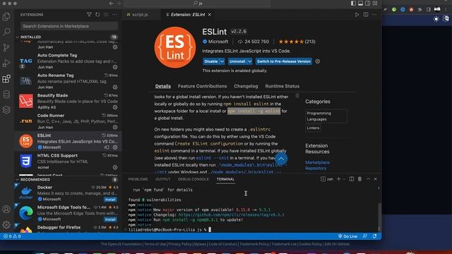Split the terminal panel
This screenshot has width=452, height=254.
click(x=352, y=179)
